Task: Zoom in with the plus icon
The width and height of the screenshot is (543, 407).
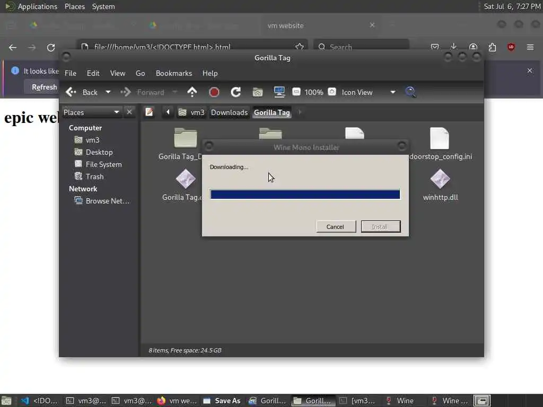Action: click(332, 92)
